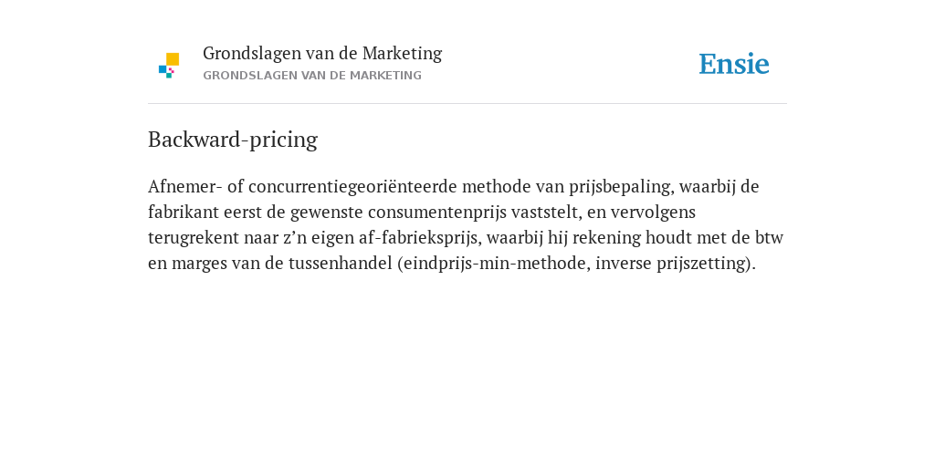
Task: Click the word terugrekent in the paragraph
Action: (x=194, y=238)
